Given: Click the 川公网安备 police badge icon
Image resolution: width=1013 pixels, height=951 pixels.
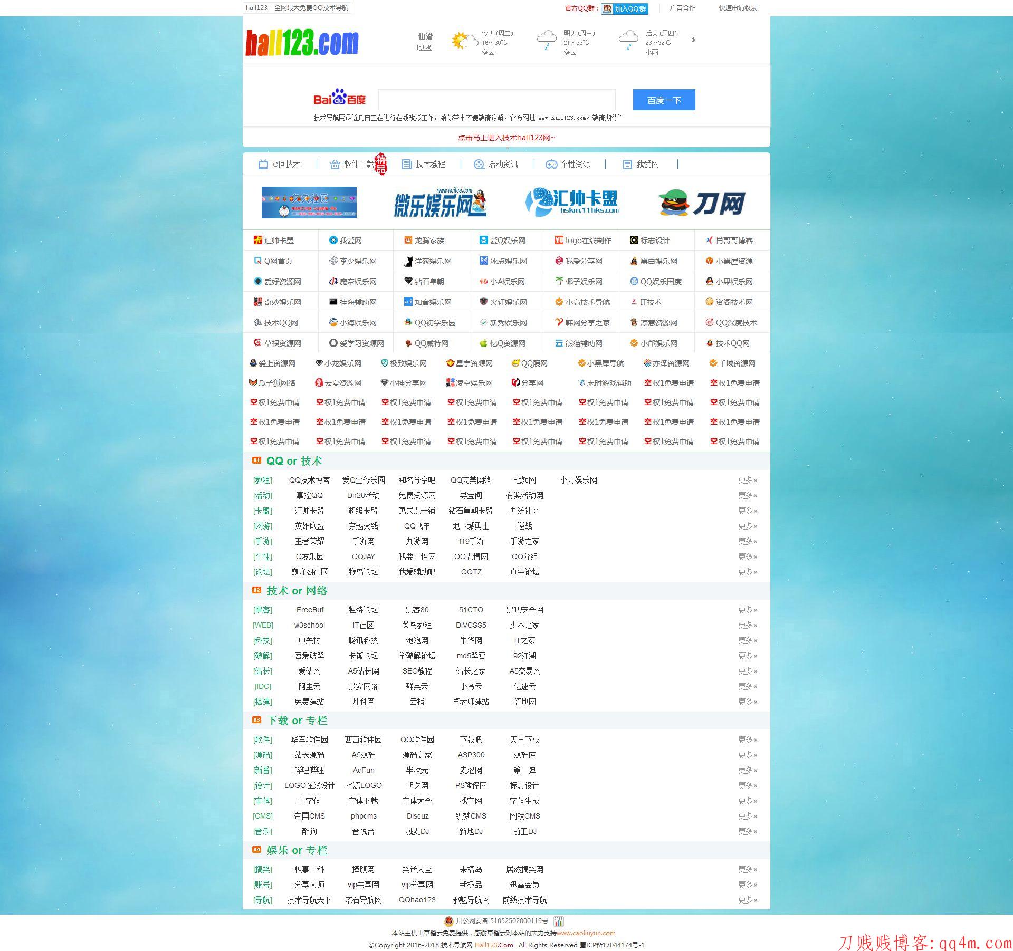Looking at the screenshot, I should (x=449, y=921).
